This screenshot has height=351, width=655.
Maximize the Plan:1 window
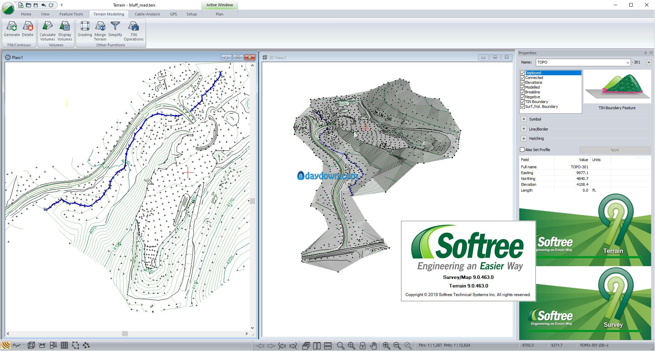(238, 57)
